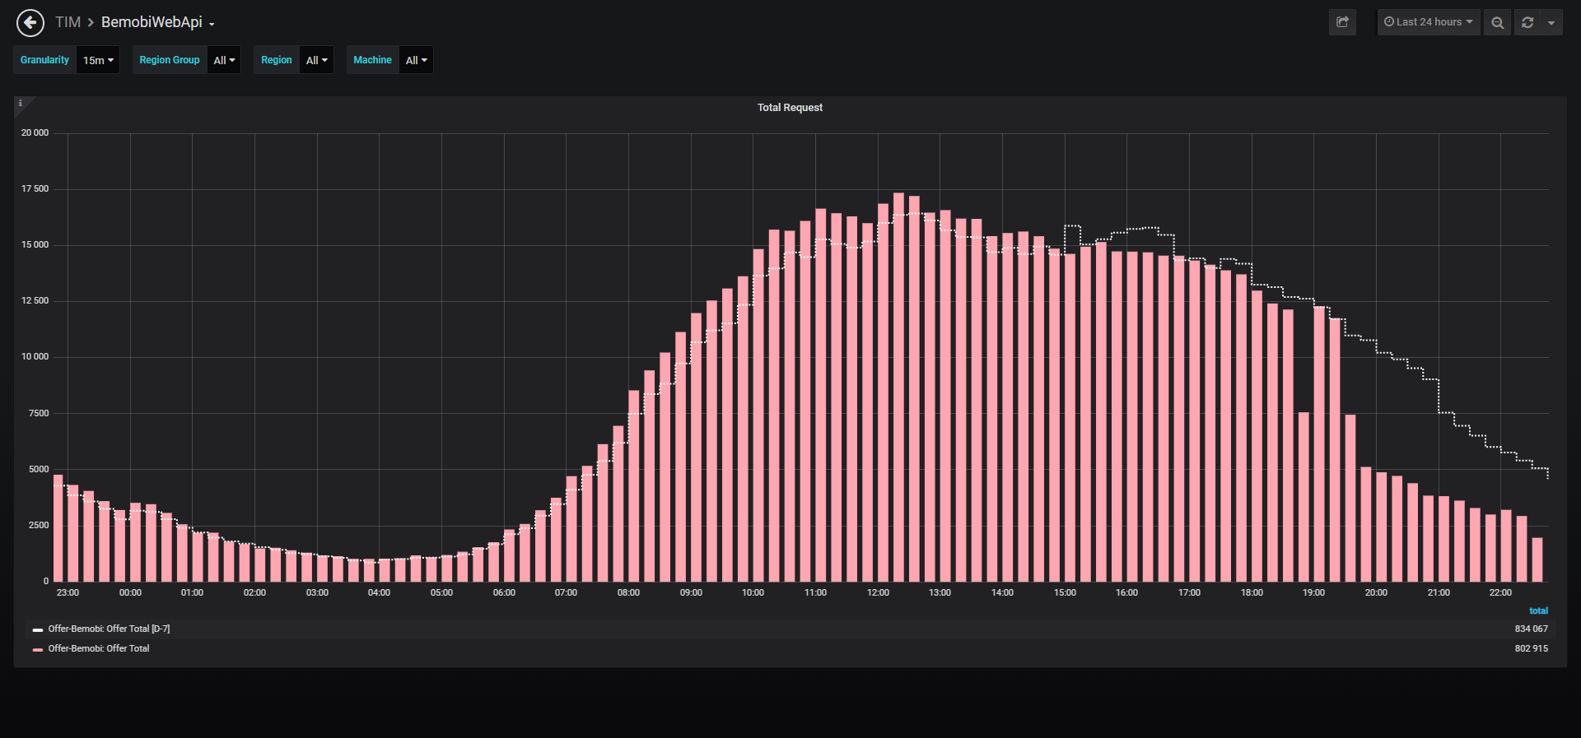
Task: Click the 12:00 x-axis time label
Action: (x=878, y=592)
